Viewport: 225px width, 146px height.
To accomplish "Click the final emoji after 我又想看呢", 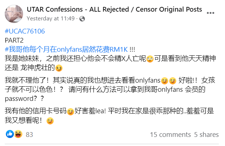I will pyautogui.click(x=50, y=121).
